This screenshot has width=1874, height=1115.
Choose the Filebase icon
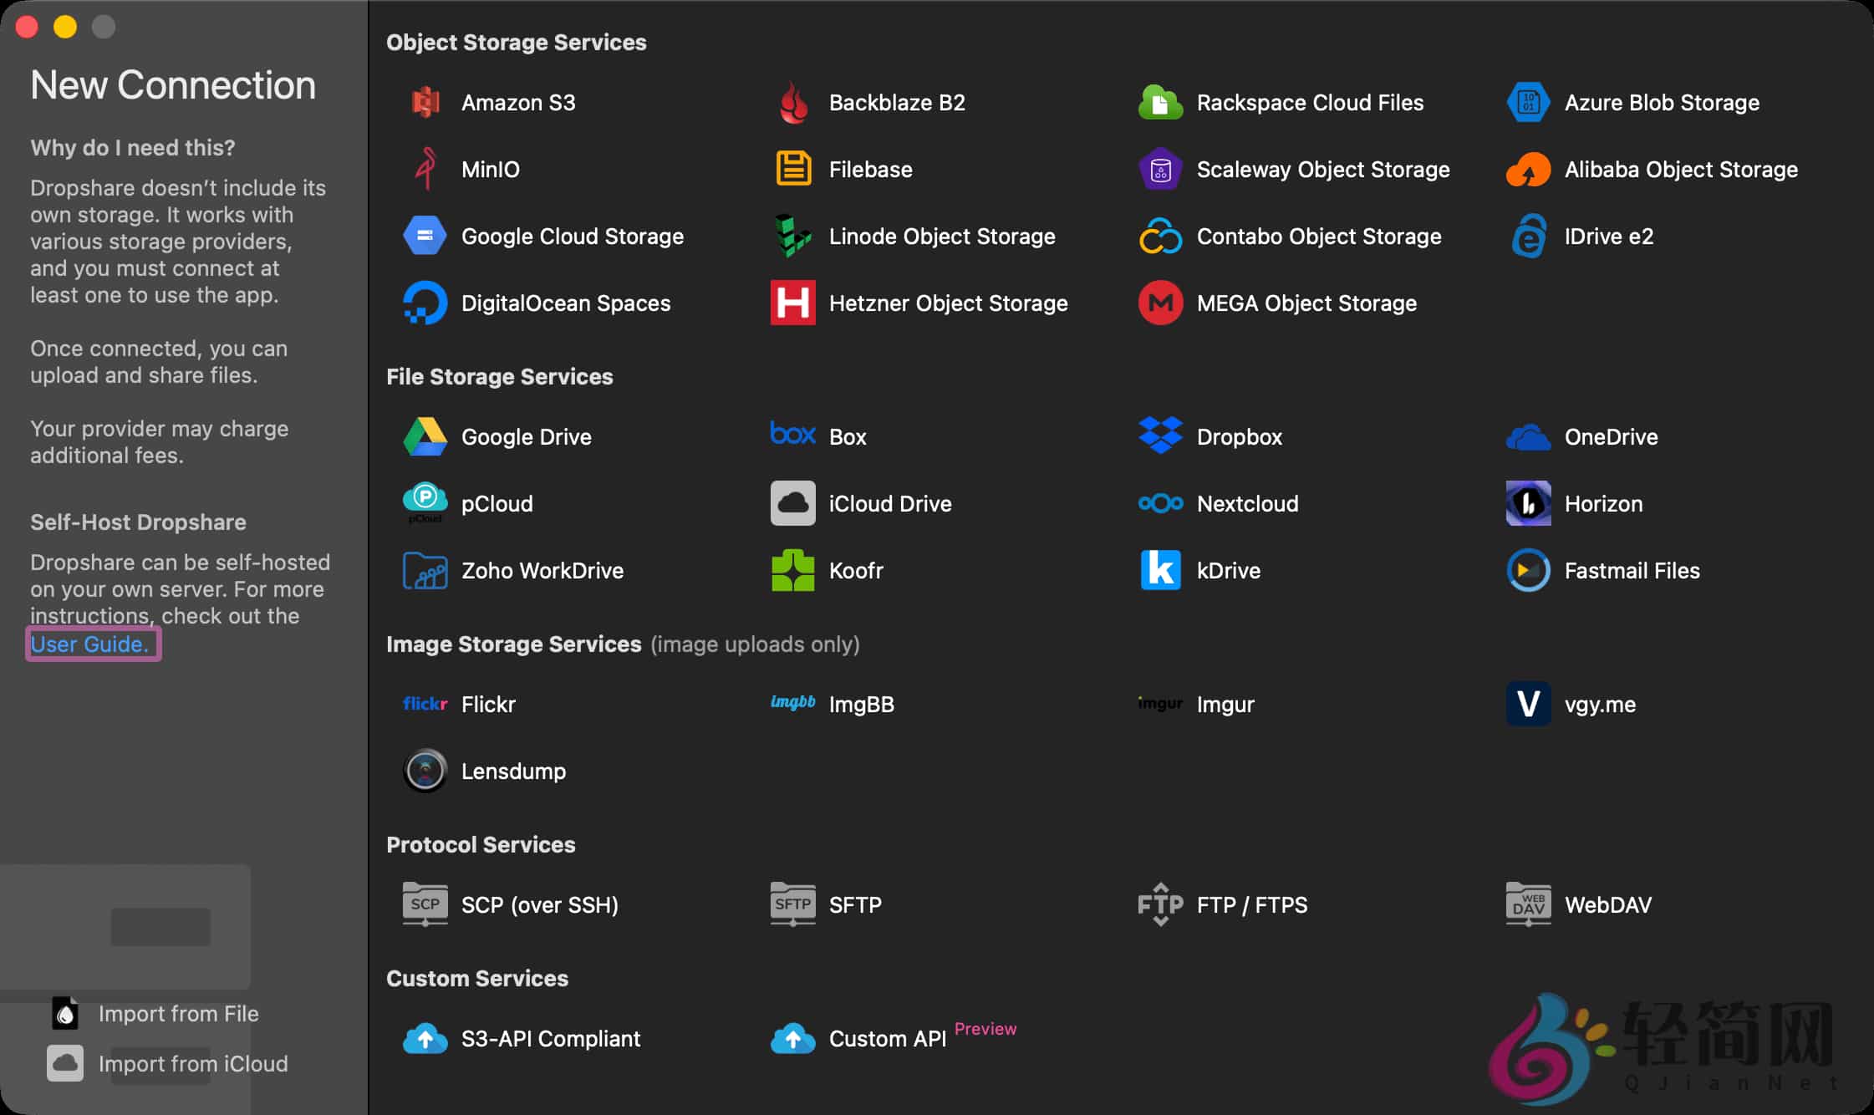click(x=793, y=170)
